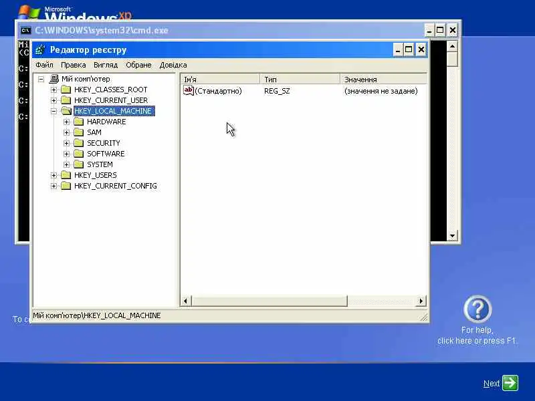This screenshot has height=401, width=535.
Task: Minimize the cmd.exe window
Action: (429, 30)
